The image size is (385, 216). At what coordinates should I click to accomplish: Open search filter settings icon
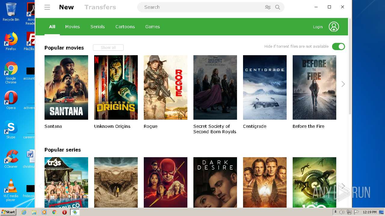(x=268, y=7)
